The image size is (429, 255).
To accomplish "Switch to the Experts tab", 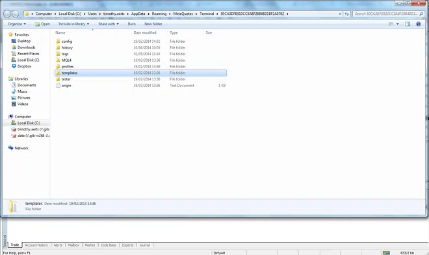I will [128, 245].
